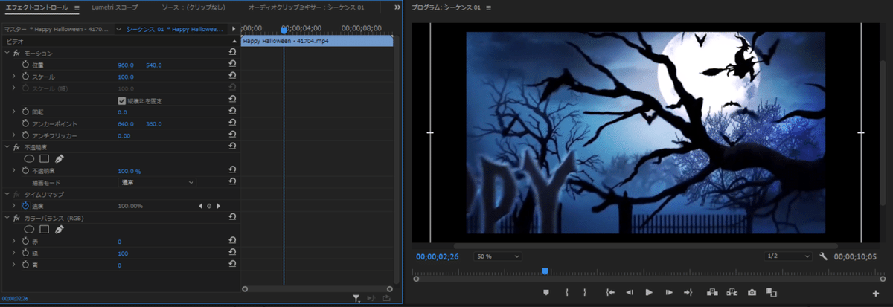Screen dimensions: 893x307
Task: Mark Out point in Program monitor
Action: point(585,293)
